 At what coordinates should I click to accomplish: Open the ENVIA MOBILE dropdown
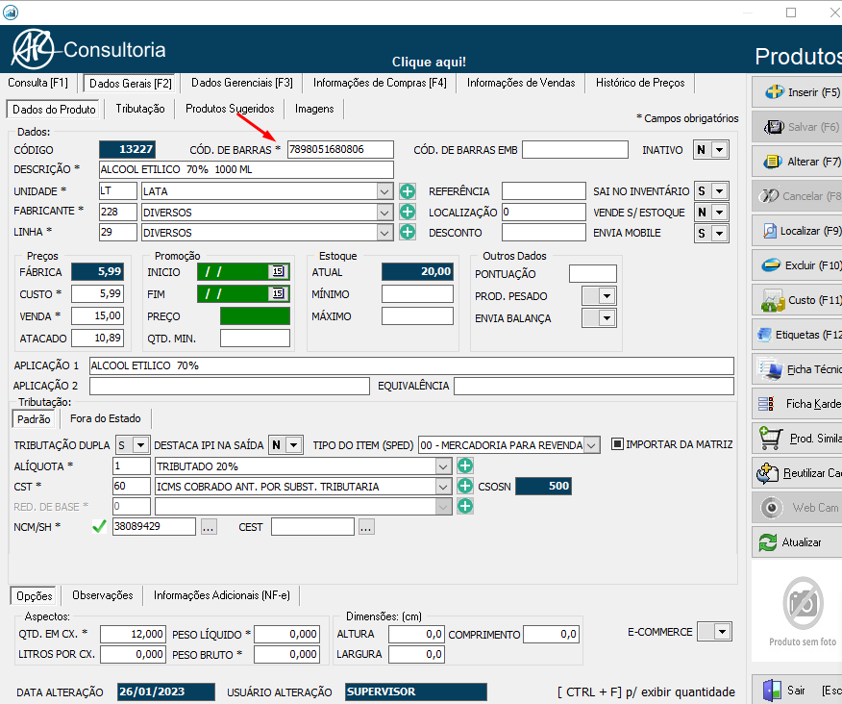point(720,233)
